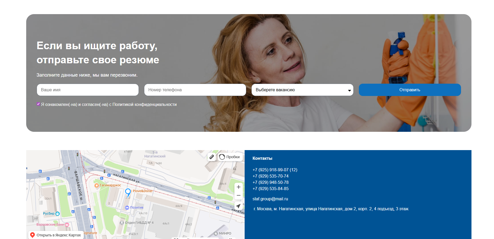
Task: Call phone number +7 (925) 918-99-07
Action: (275, 170)
